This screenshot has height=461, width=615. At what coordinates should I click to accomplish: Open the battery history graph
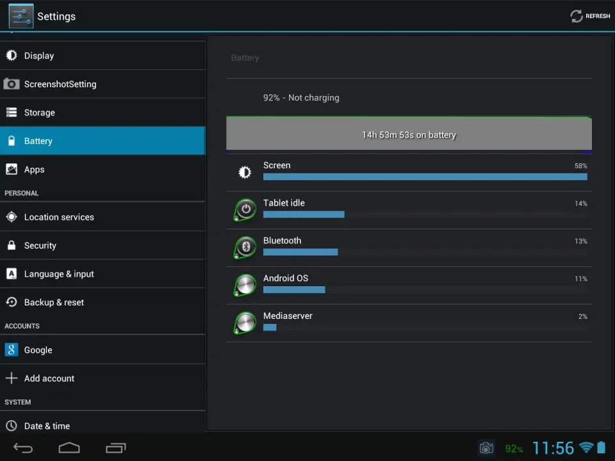coord(409,134)
